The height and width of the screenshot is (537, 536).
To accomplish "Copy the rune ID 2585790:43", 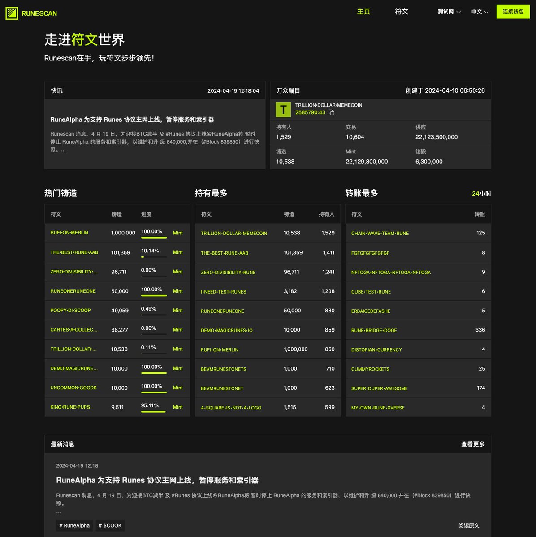I will coord(332,113).
